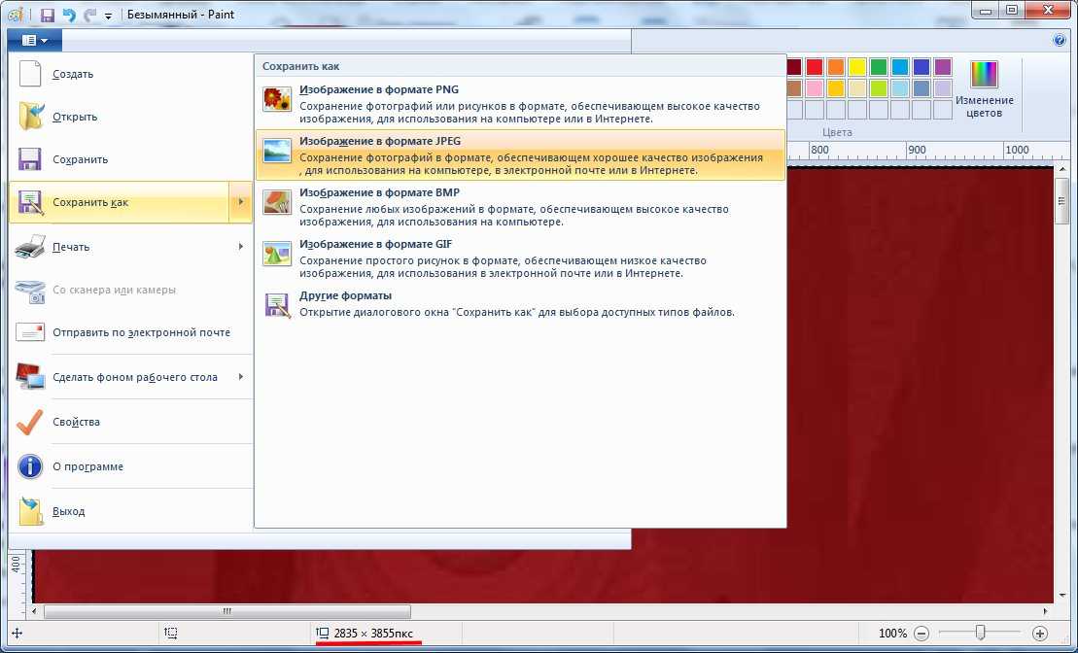This screenshot has height=653, width=1078.
Task: Open Paint help with the question mark icon
Action: coord(1060,40)
